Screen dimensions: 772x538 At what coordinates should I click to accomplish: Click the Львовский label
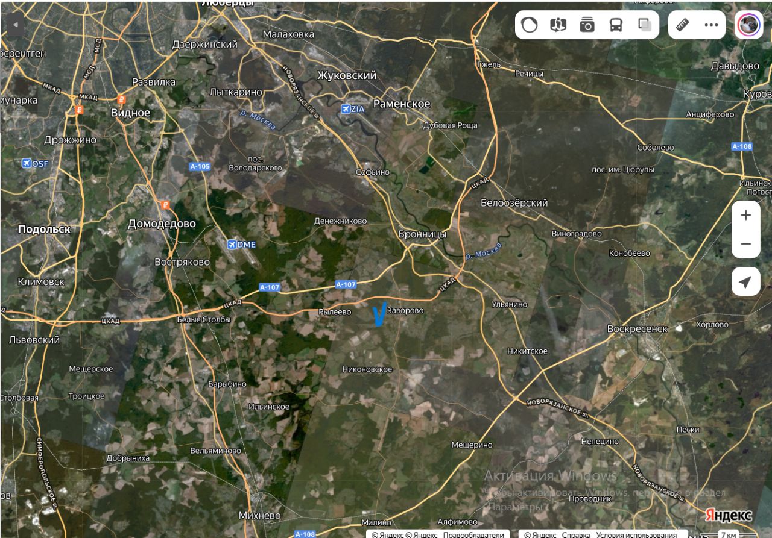pyautogui.click(x=34, y=340)
